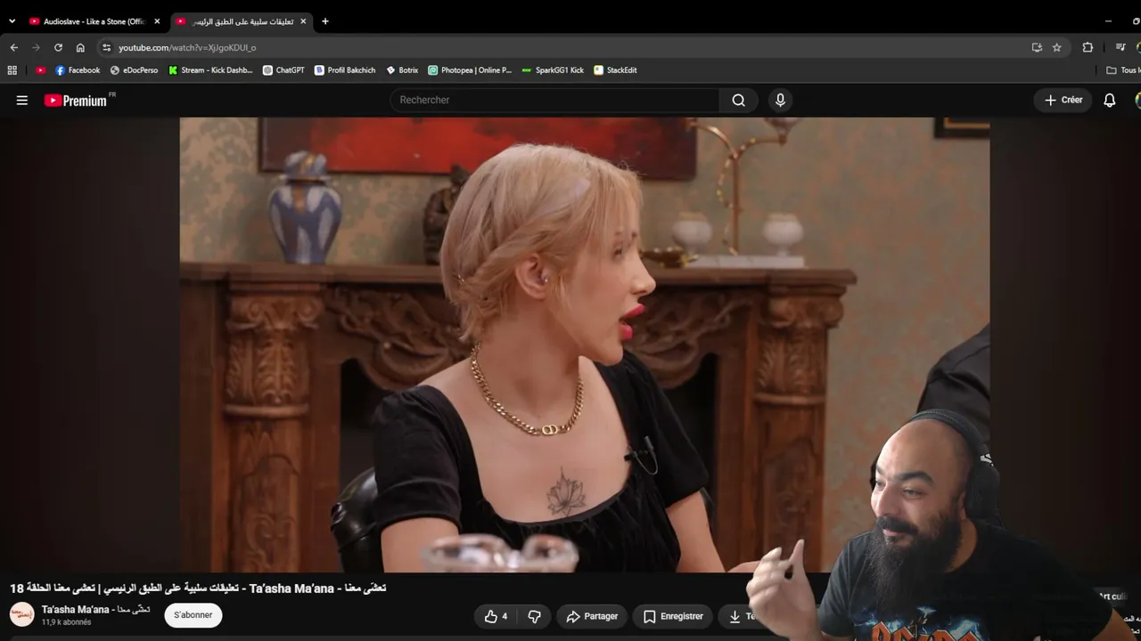Share the video via Partager
The width and height of the screenshot is (1141, 641).
coord(592,616)
